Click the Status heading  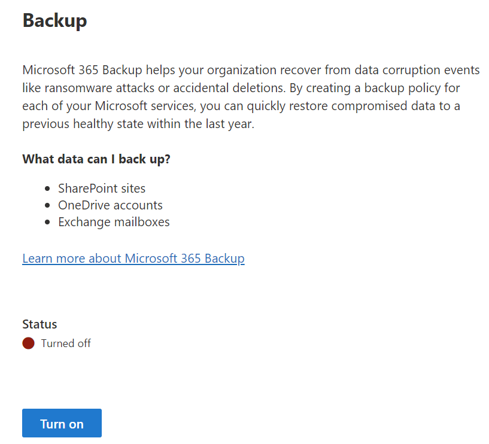40,324
